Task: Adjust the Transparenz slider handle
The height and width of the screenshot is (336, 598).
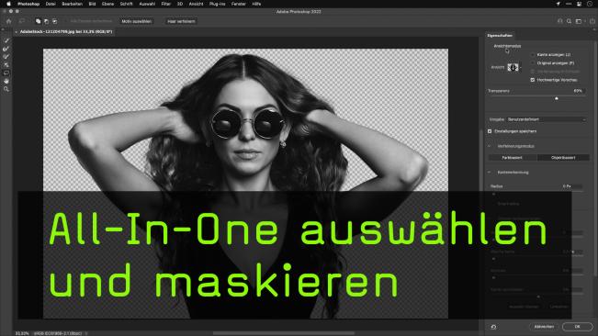Action: pyautogui.click(x=557, y=98)
